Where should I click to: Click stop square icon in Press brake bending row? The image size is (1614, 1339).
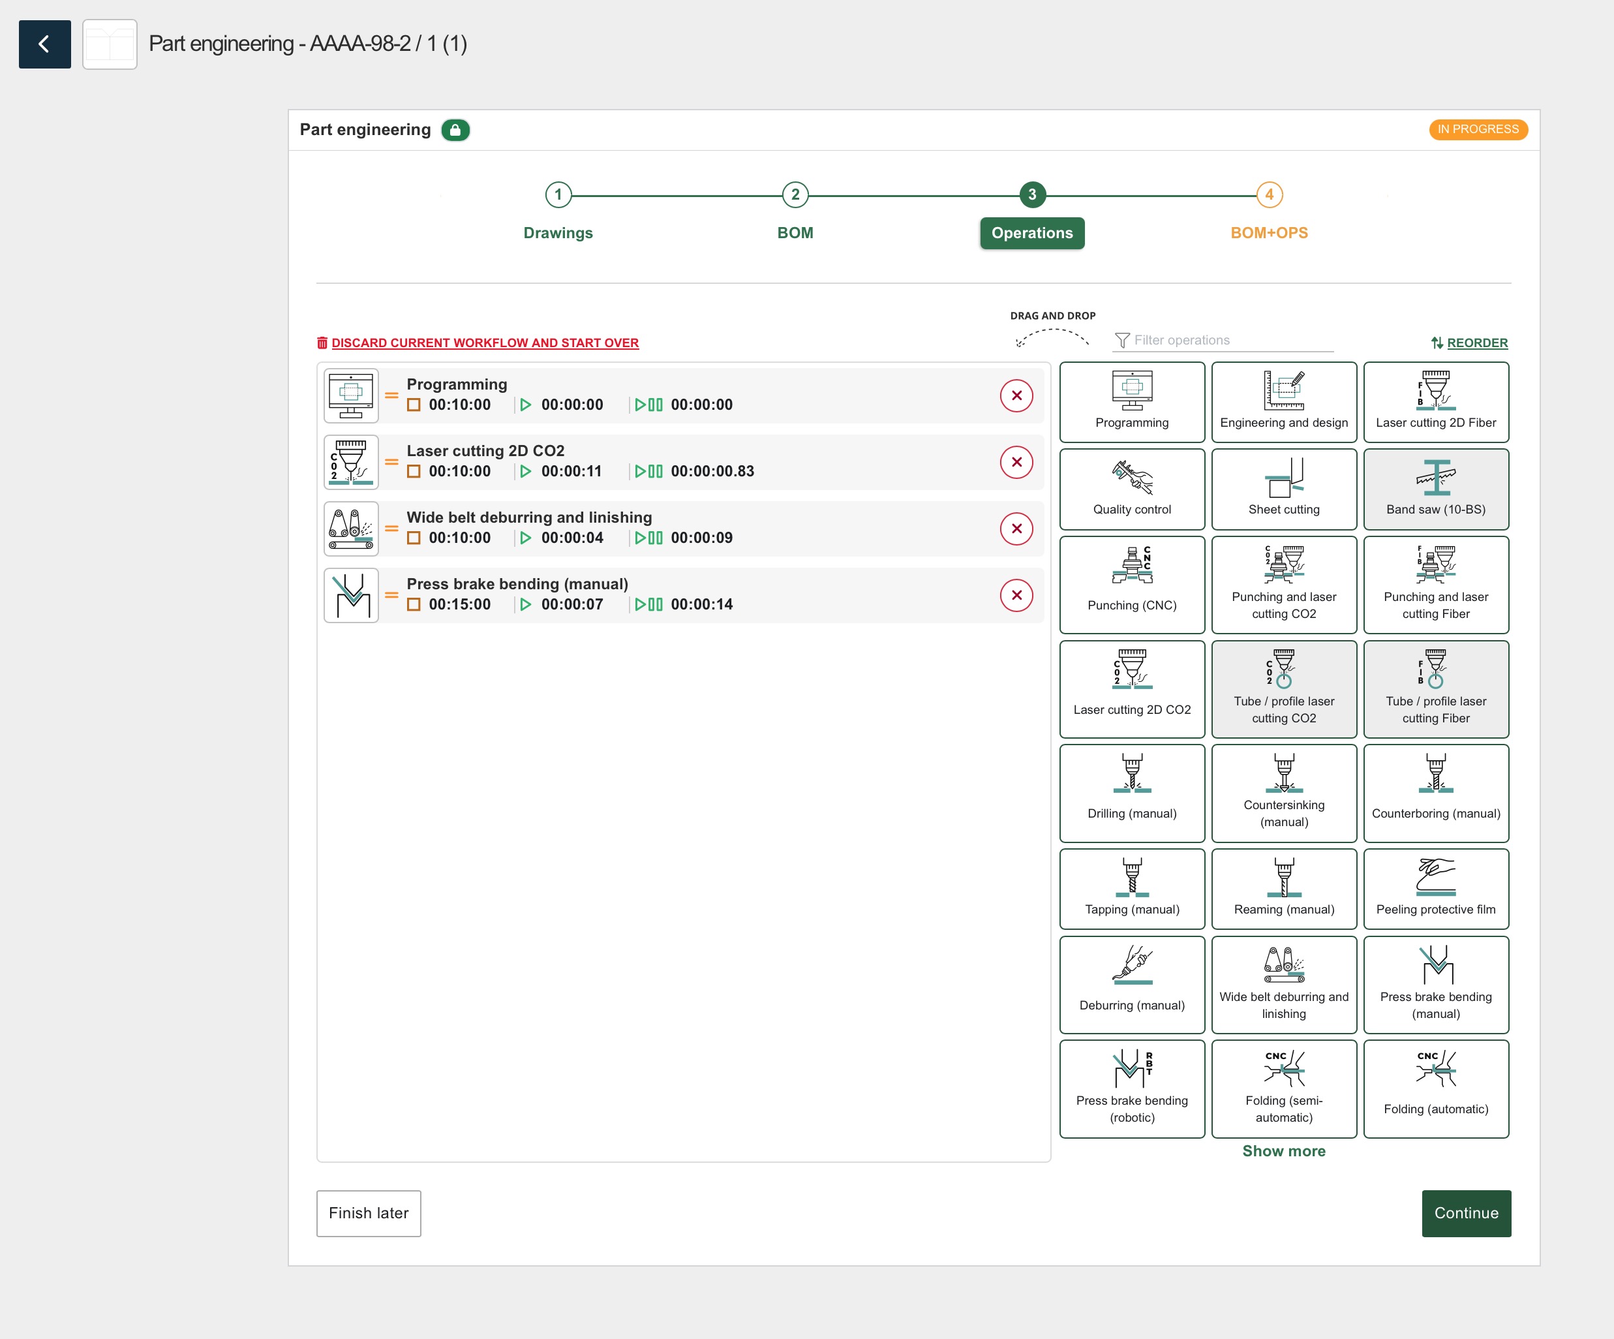click(414, 605)
